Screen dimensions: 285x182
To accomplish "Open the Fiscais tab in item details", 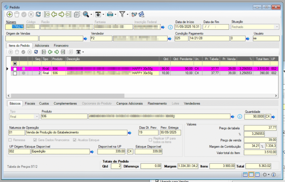I will tap(30, 103).
